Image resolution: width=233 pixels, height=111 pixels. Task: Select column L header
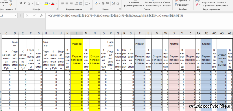coord(77,34)
